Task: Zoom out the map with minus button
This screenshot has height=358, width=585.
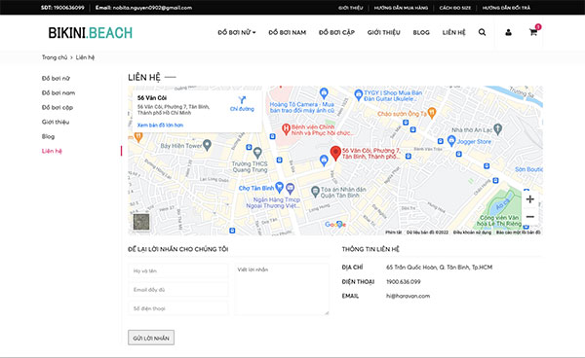Action: (529, 217)
